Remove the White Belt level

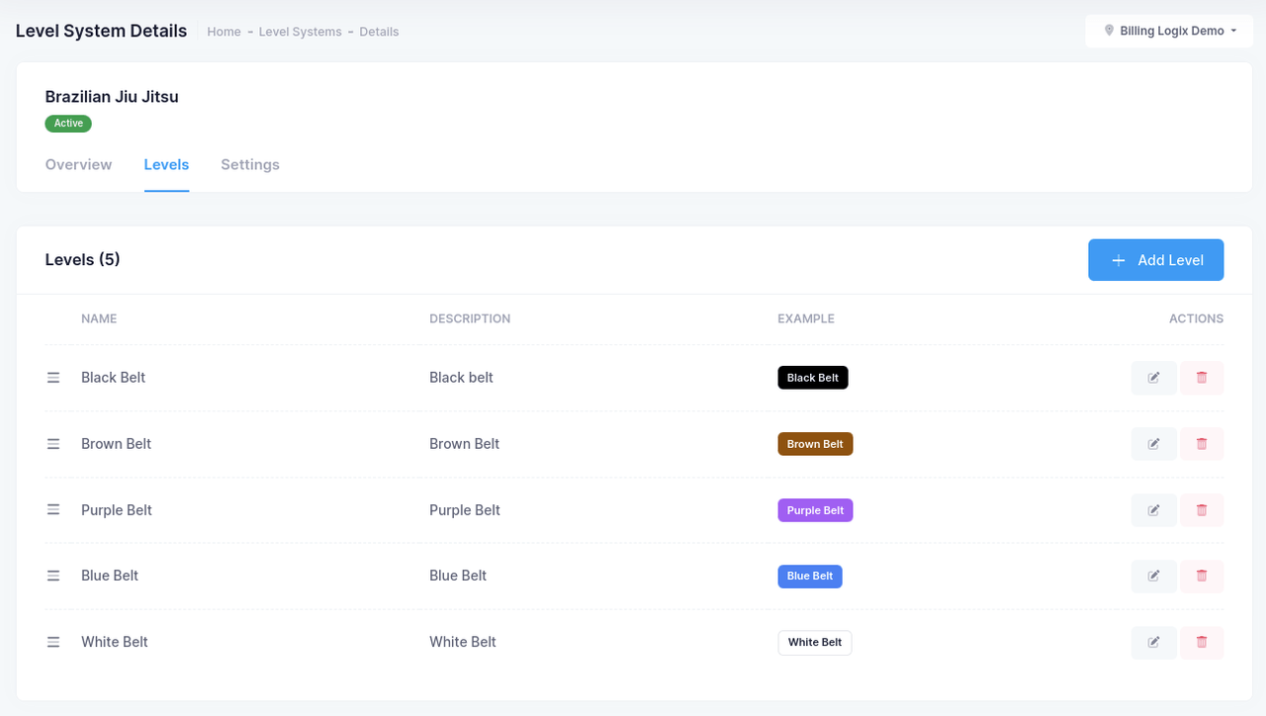[x=1202, y=642]
